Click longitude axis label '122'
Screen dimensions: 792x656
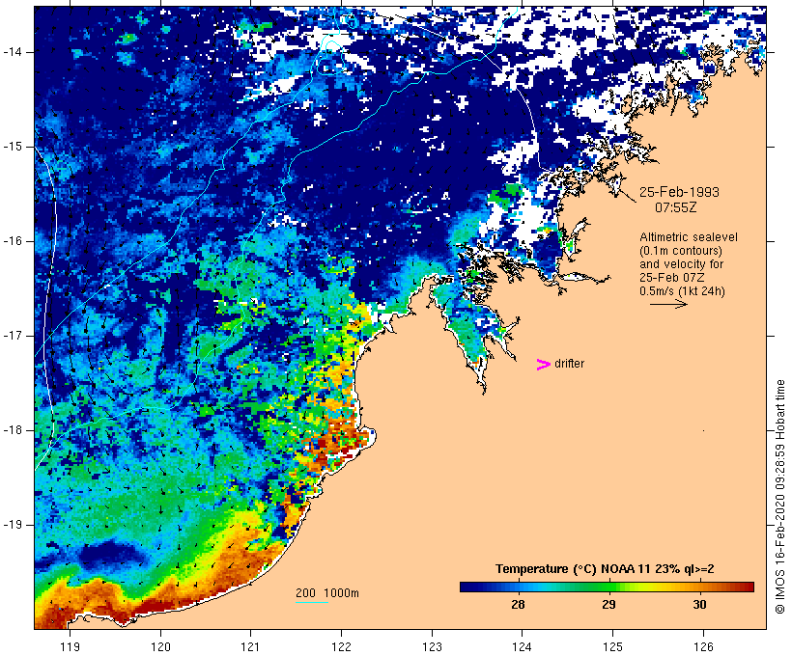(341, 646)
